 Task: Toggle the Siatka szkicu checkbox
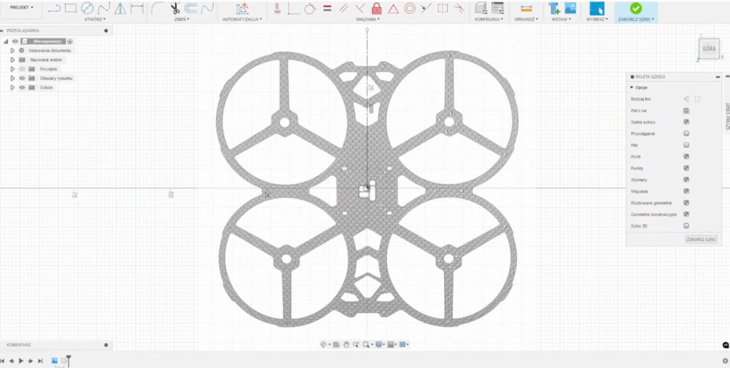(x=686, y=122)
